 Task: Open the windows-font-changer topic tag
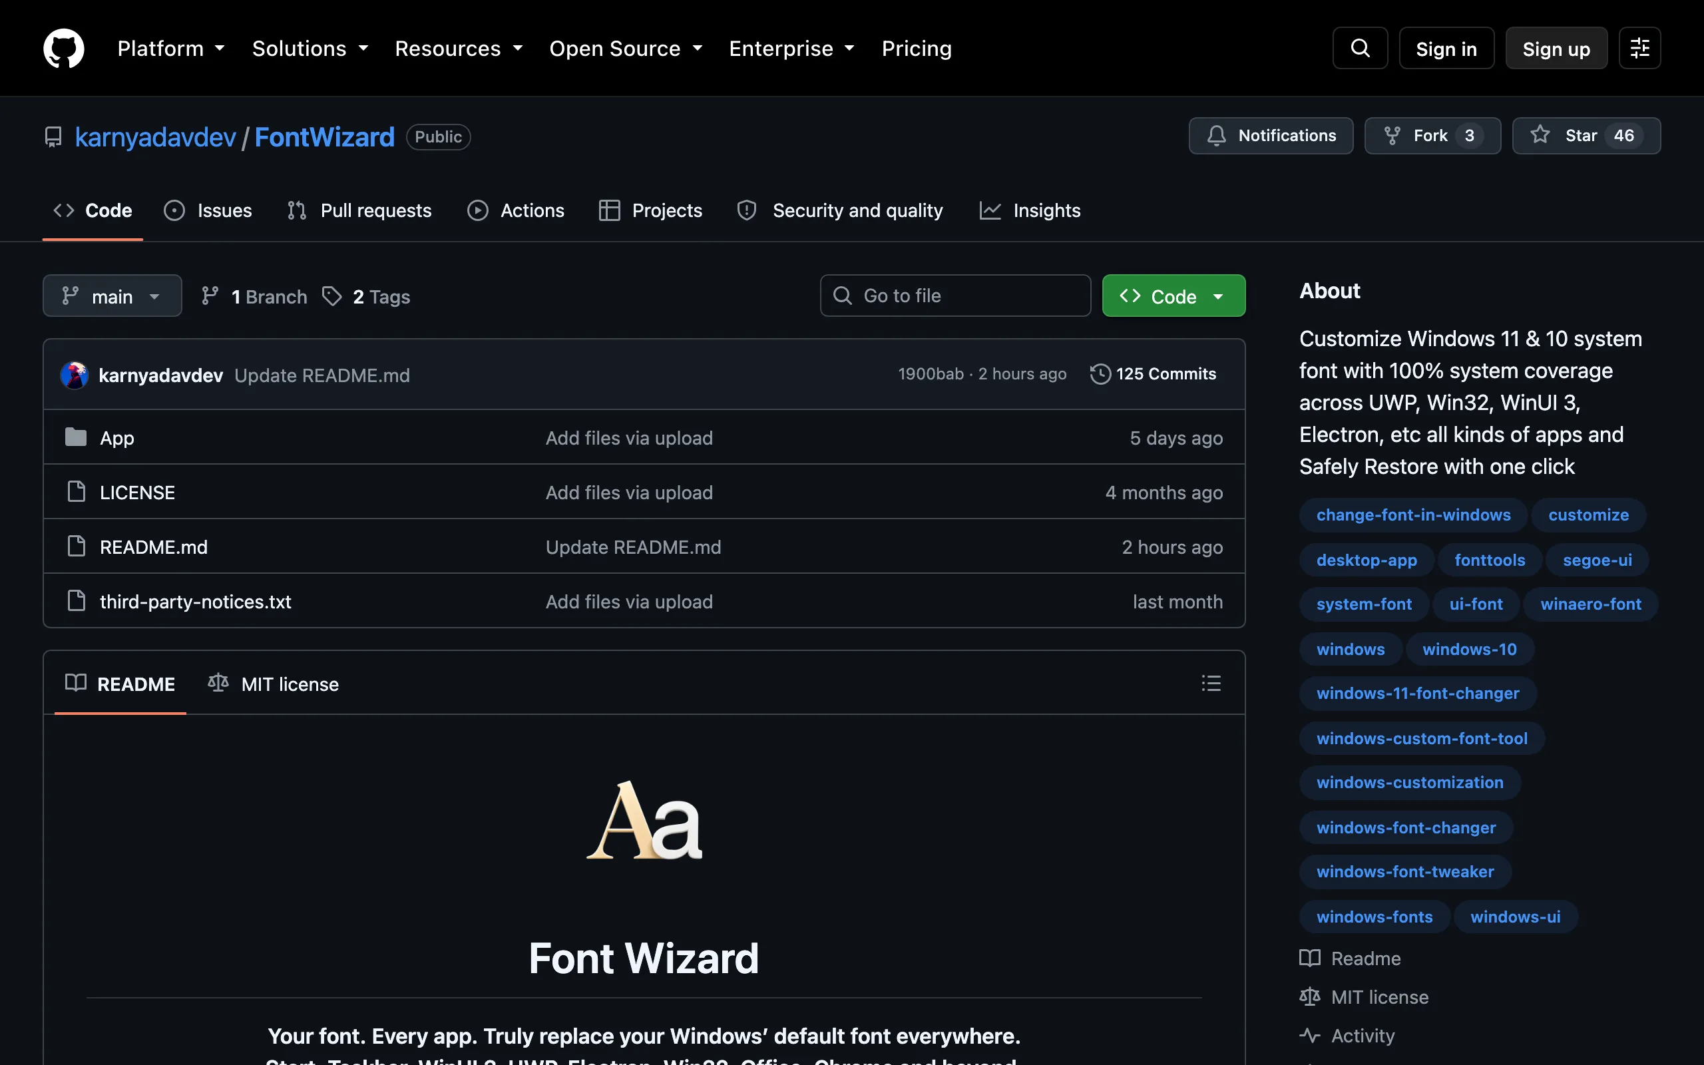(x=1406, y=827)
